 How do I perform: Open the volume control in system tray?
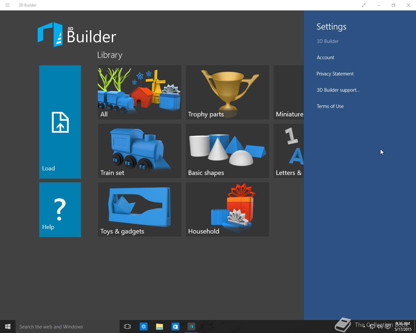pyautogui.click(x=380, y=326)
